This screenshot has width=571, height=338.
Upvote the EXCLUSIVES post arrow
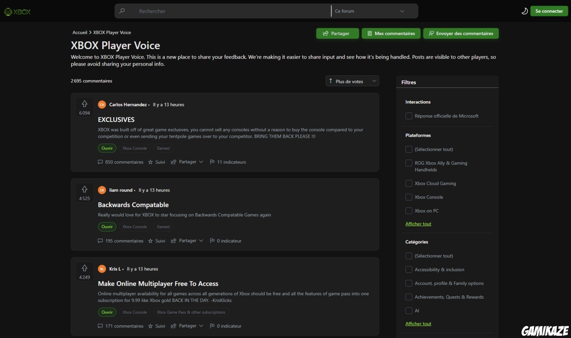(84, 104)
